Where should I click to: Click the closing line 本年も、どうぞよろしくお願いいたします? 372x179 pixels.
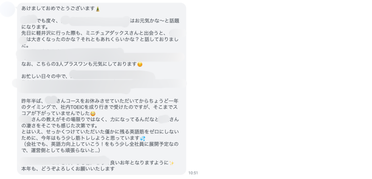pyautogui.click(x=68, y=169)
